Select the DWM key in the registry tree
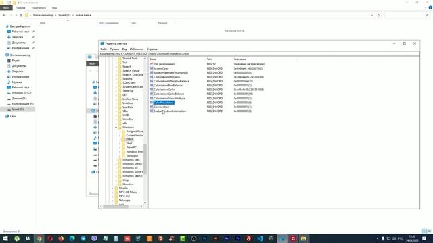The width and height of the screenshot is (433, 243). 129,140
